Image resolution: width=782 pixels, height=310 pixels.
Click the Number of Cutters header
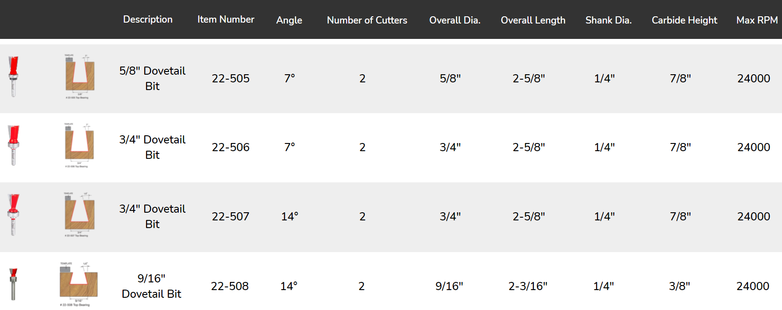(x=367, y=20)
